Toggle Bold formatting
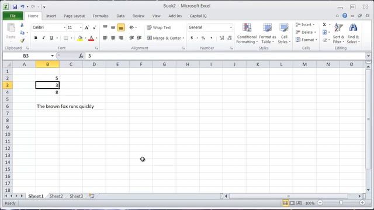The image size is (374, 210). pyautogui.click(x=36, y=38)
